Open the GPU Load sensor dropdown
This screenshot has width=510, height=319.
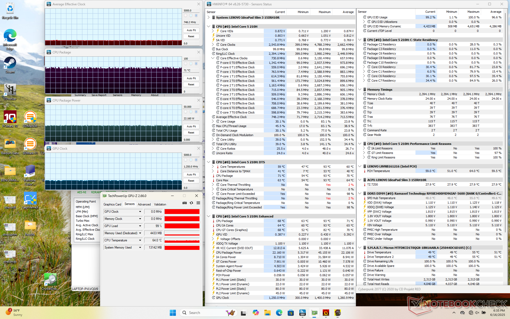click(140, 226)
